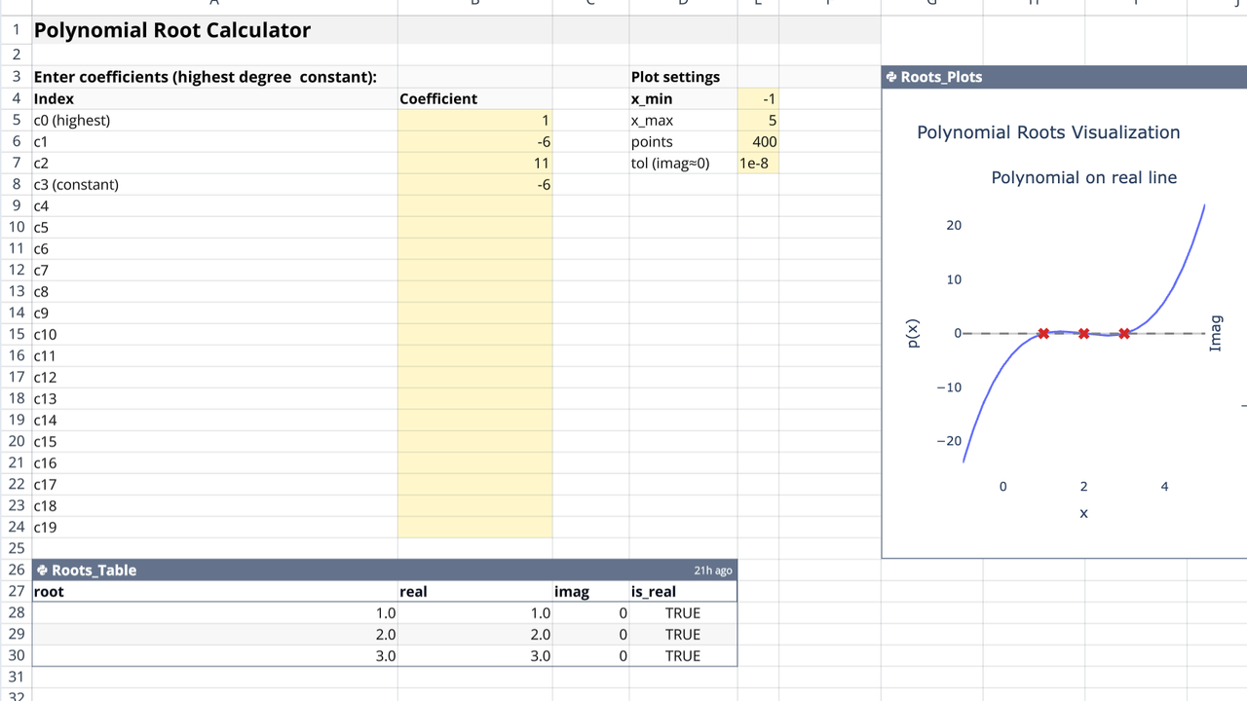
Task: Click the 'real' column header in Roots_Table
Action: [475, 592]
